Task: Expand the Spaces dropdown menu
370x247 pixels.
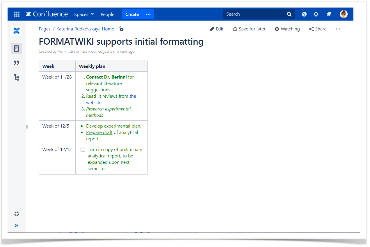Action: 84,14
